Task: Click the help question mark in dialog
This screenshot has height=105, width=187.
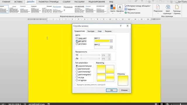Action: pyautogui.click(x=121, y=26)
